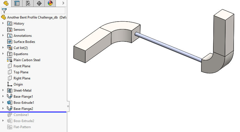Image resolution: width=240 pixels, height=132 pixels.
Task: Click the Base-Flange1 icon
Action: 10,96
